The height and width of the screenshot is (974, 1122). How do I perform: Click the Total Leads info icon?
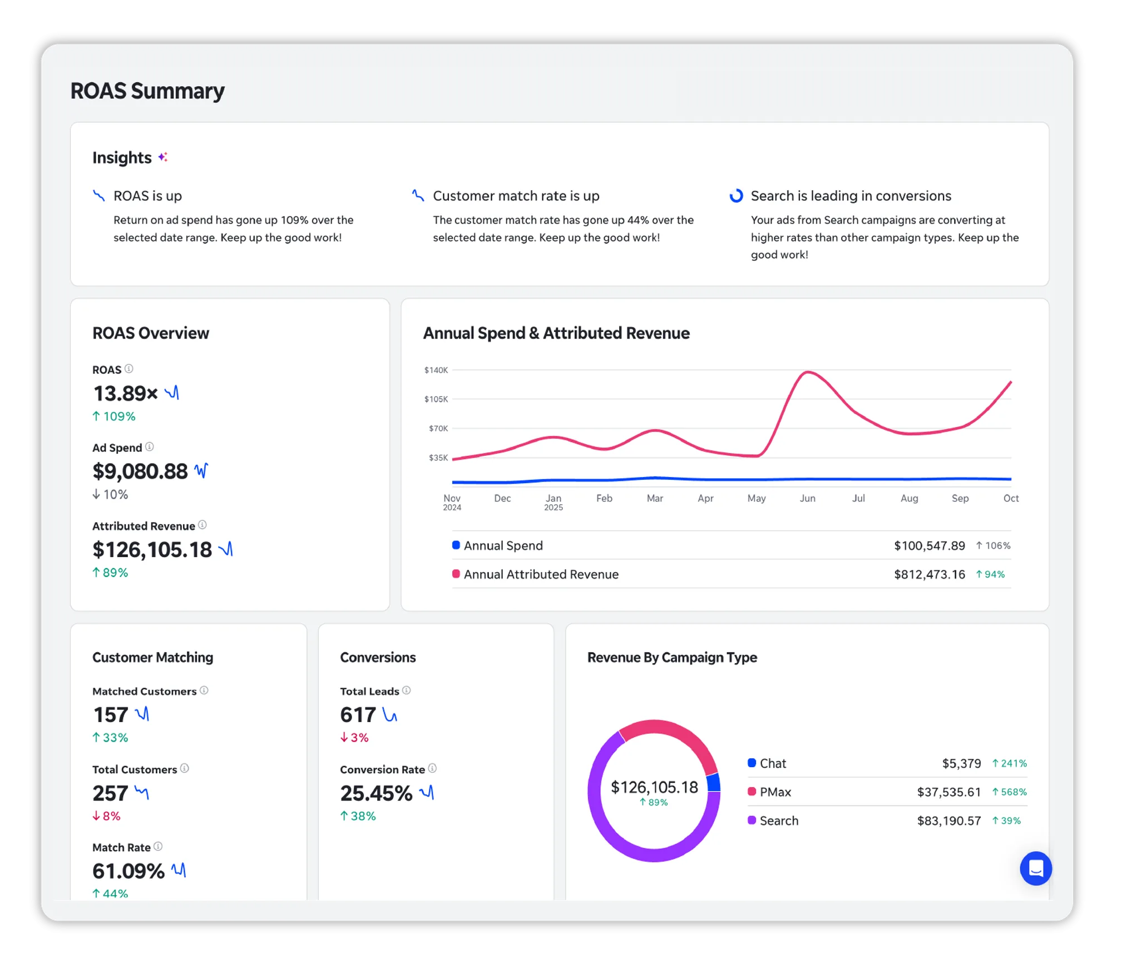click(x=407, y=690)
